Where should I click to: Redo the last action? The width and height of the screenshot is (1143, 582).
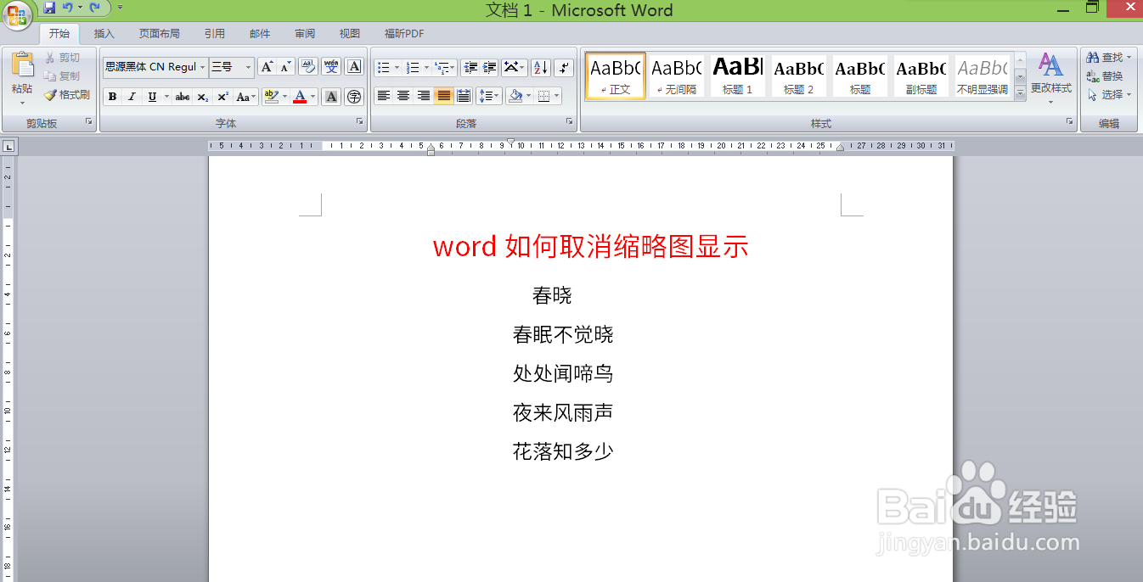coord(94,8)
